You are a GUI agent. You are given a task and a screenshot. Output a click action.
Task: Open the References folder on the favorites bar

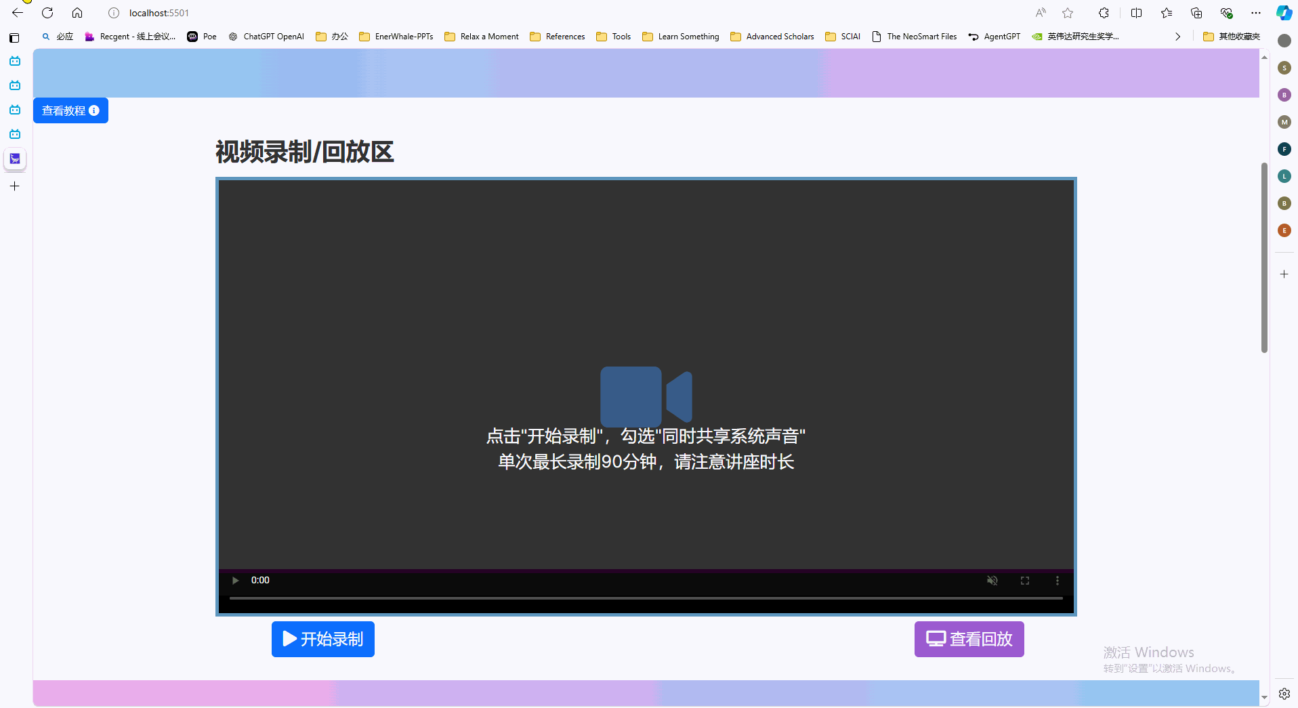pyautogui.click(x=557, y=37)
